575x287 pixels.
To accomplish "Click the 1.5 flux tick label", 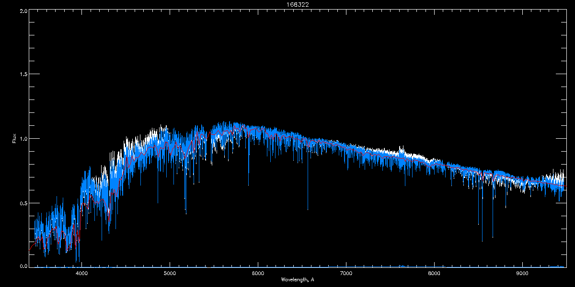I will [x=23, y=74].
